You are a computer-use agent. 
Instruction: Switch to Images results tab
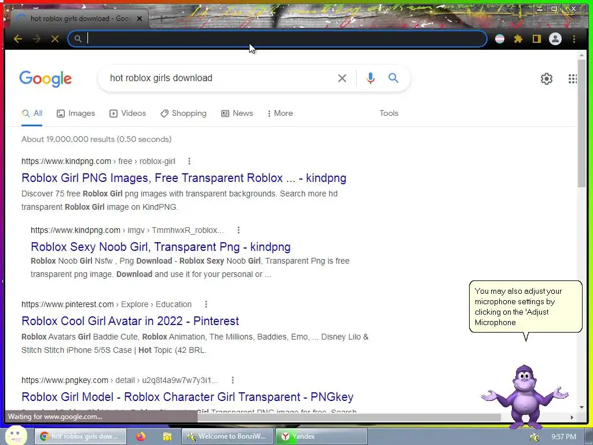tap(76, 113)
